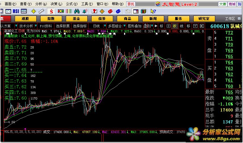The width and height of the screenshot is (243, 143).
Task: Switch to the 基金 tab
Action: (x=77, y=19)
